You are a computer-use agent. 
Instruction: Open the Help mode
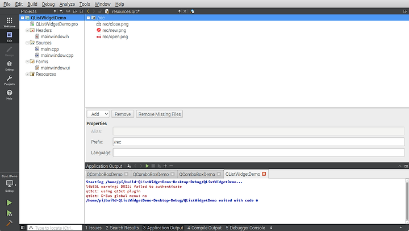click(10, 94)
